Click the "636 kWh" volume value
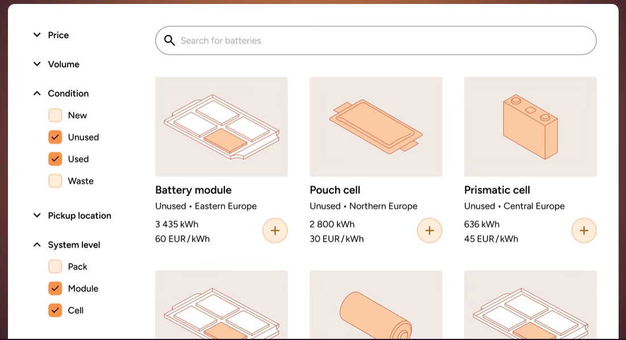Viewport: 626px width, 340px height. (482, 225)
